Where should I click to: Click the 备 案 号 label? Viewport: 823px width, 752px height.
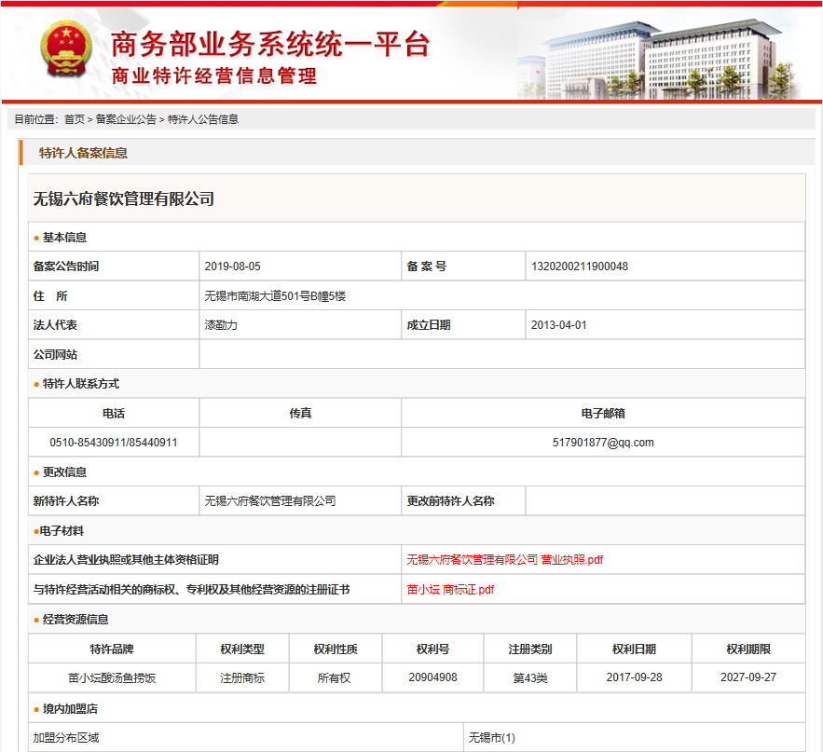pyautogui.click(x=426, y=267)
